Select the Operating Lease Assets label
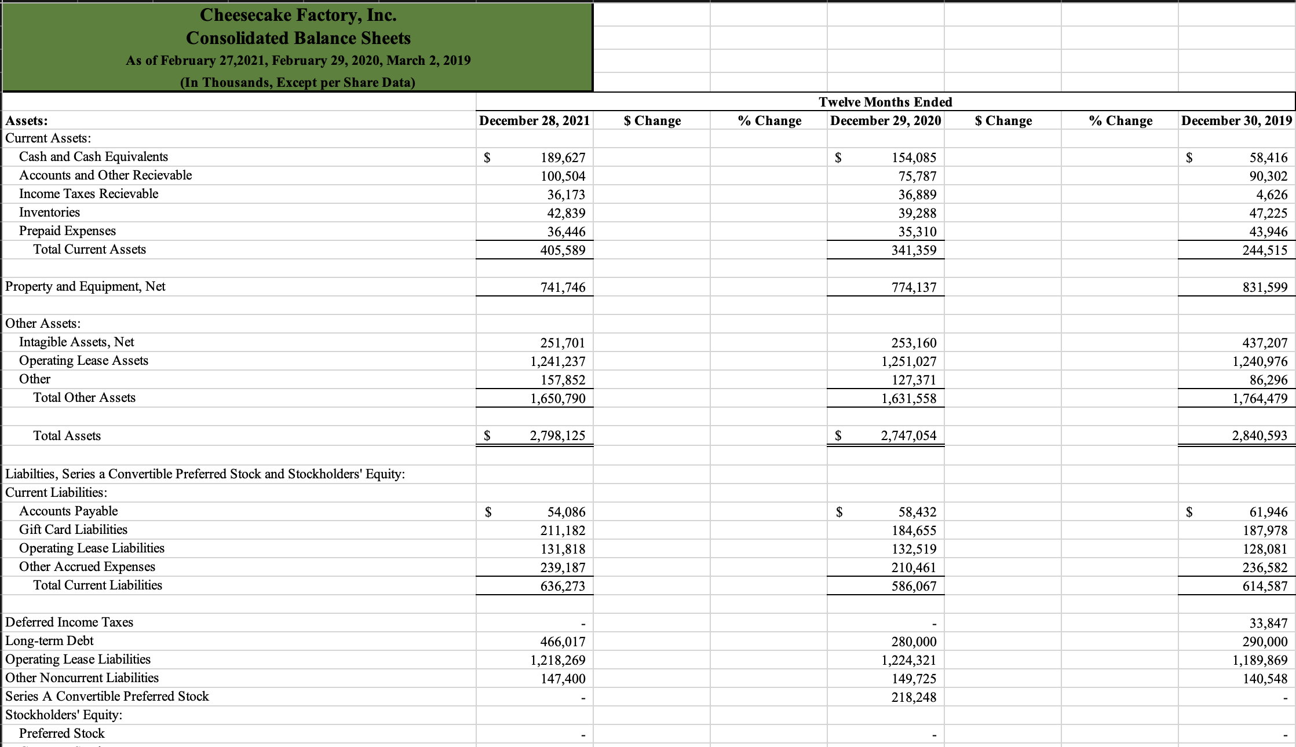 tap(83, 360)
